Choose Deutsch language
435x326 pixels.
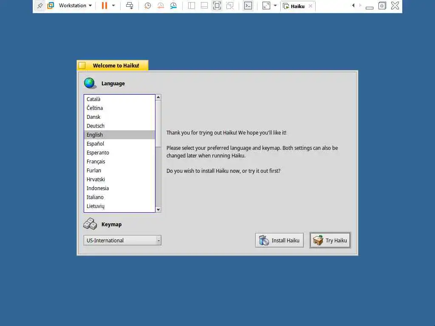pos(119,126)
